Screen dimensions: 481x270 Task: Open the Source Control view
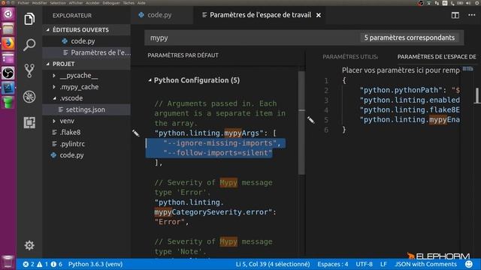pyautogui.click(x=29, y=70)
